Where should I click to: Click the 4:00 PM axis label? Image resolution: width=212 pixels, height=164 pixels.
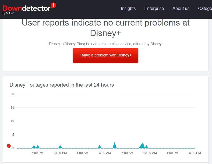pos(195,153)
